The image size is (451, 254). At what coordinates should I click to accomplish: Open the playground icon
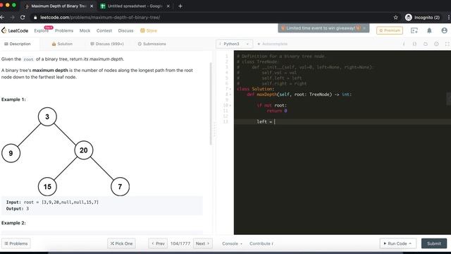point(414,30)
